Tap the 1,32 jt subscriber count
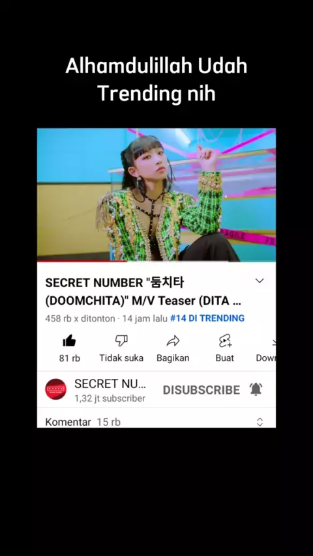Viewport: 313px width, 556px height. tap(110, 398)
